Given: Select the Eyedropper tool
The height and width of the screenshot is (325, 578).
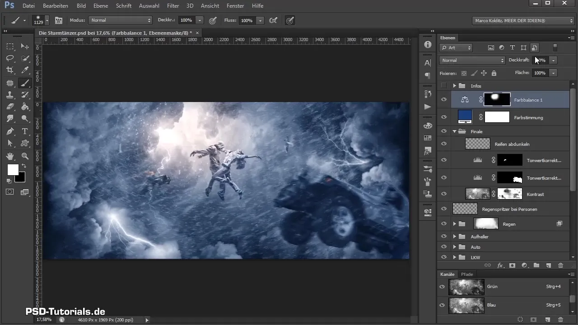Looking at the screenshot, I should [x=25, y=70].
